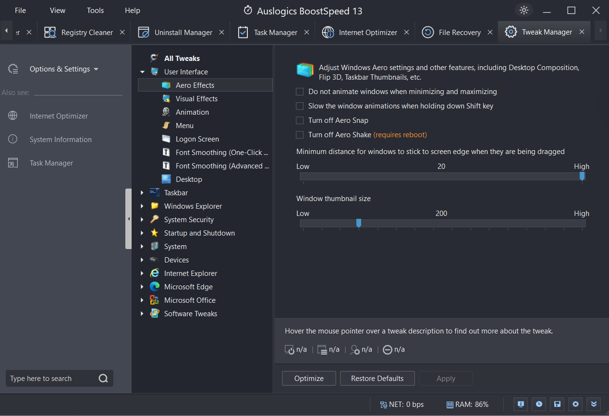Click the window thumbnail size slider handle
Viewport: 609px width, 416px height.
coord(358,223)
